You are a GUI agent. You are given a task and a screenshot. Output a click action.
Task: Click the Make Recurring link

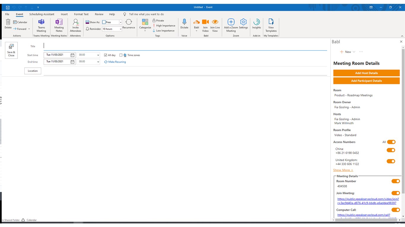tap(115, 62)
